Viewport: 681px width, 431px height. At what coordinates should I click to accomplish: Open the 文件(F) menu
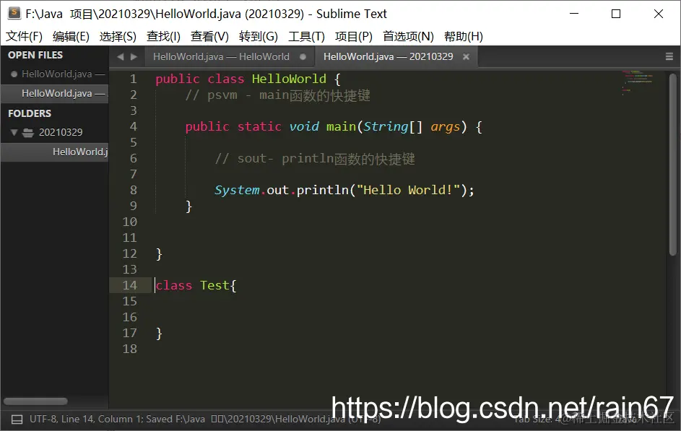pyautogui.click(x=24, y=37)
